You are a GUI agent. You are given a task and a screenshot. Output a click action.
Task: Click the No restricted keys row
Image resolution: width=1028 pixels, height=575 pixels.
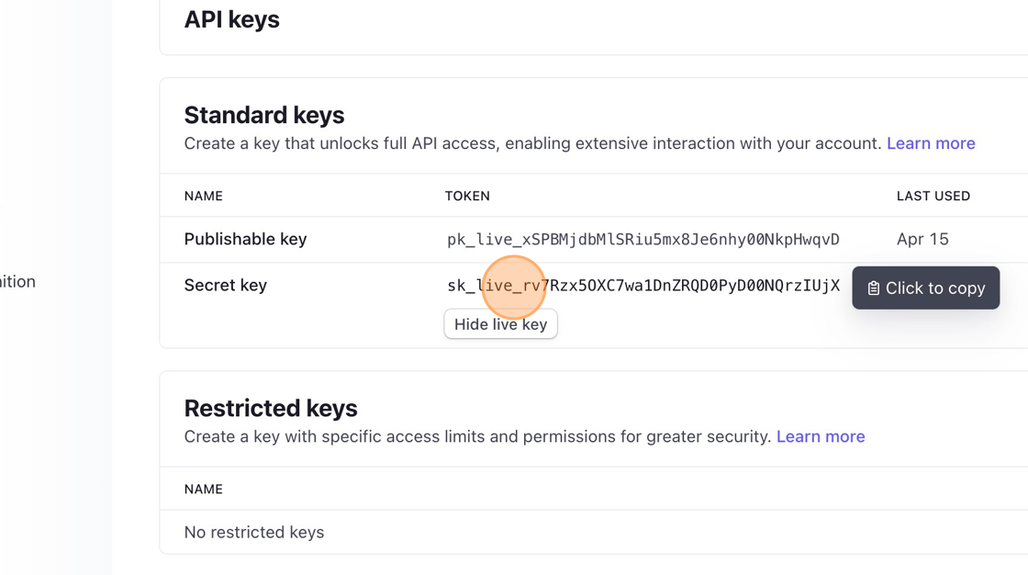pyautogui.click(x=253, y=532)
